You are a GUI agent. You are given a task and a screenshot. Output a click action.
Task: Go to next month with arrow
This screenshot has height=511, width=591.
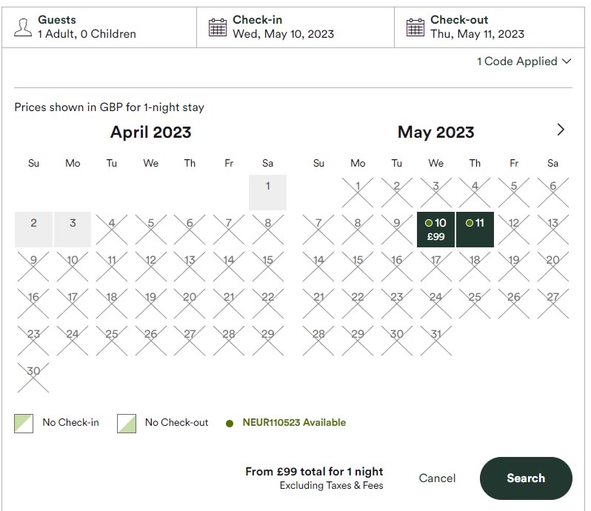coord(560,130)
